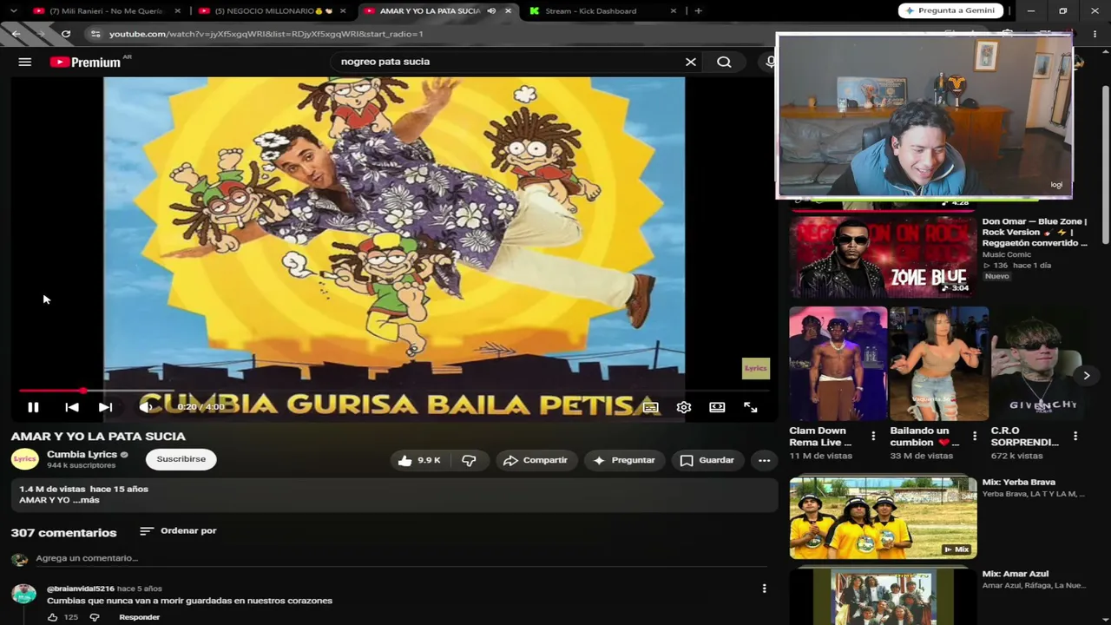Mute the video volume
This screenshot has width=1111, height=625.
(145, 407)
